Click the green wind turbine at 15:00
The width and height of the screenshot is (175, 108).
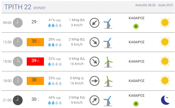pos(108,62)
